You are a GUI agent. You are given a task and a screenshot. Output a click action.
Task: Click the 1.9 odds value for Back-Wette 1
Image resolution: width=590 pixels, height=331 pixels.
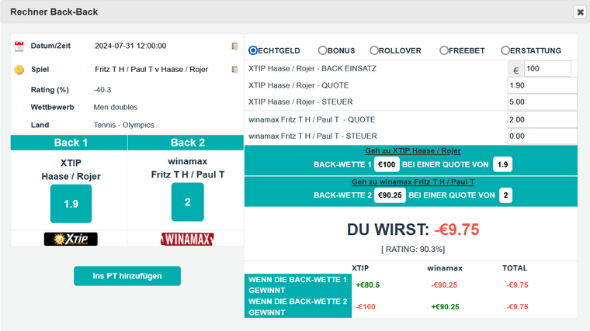pos(502,164)
